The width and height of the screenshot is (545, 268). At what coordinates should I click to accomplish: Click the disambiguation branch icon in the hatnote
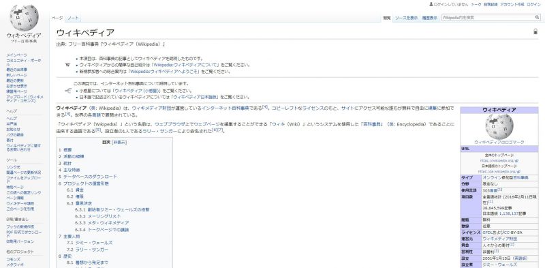point(68,91)
